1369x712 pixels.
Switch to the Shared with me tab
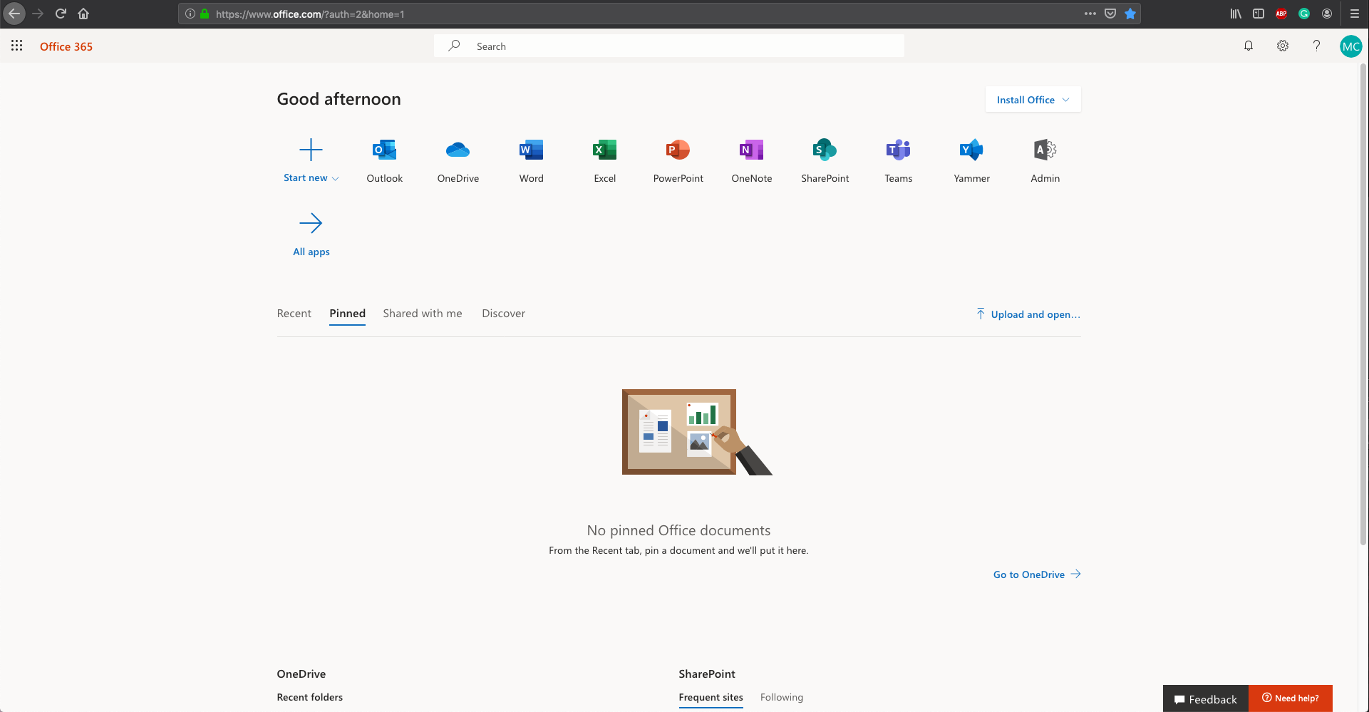[423, 314]
